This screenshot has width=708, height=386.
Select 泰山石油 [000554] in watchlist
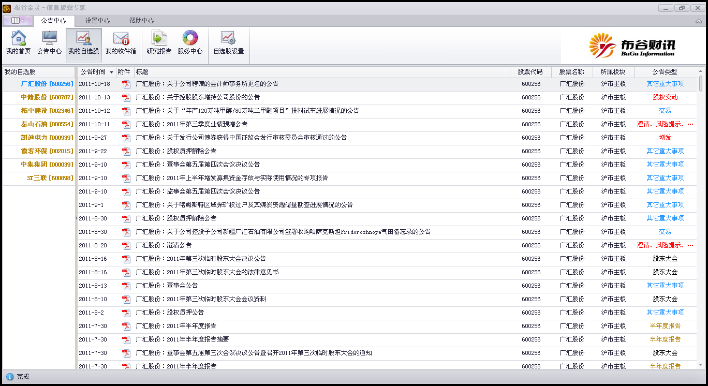[39, 124]
